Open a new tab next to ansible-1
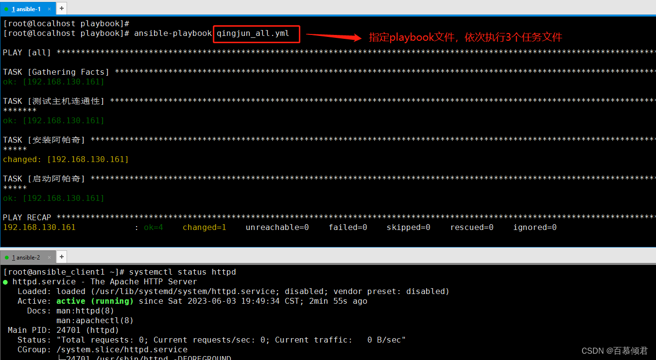Image resolution: width=656 pixels, height=360 pixels. pyautogui.click(x=62, y=8)
